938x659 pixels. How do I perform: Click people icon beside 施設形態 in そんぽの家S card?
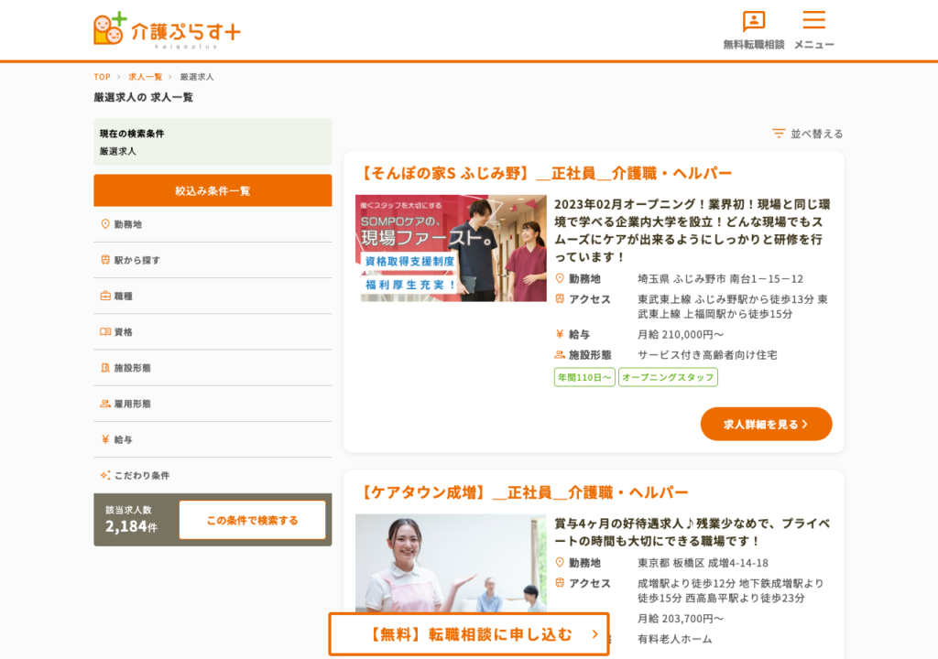coord(560,354)
